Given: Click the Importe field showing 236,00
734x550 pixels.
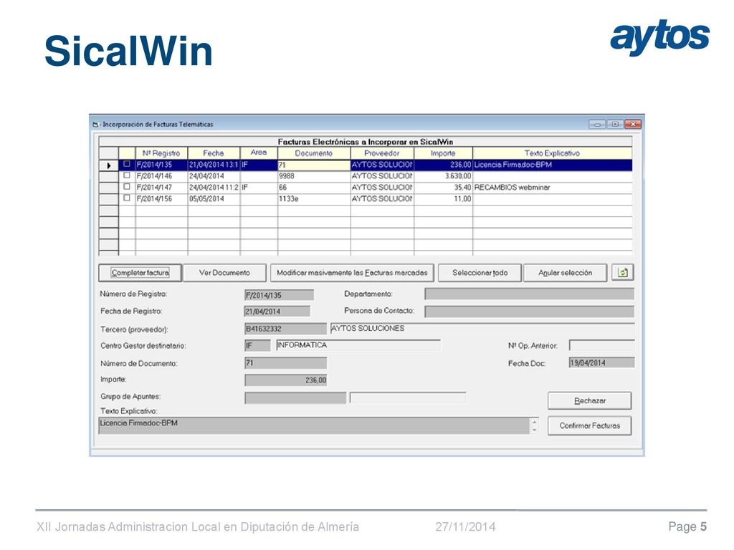Looking at the screenshot, I should [x=285, y=380].
